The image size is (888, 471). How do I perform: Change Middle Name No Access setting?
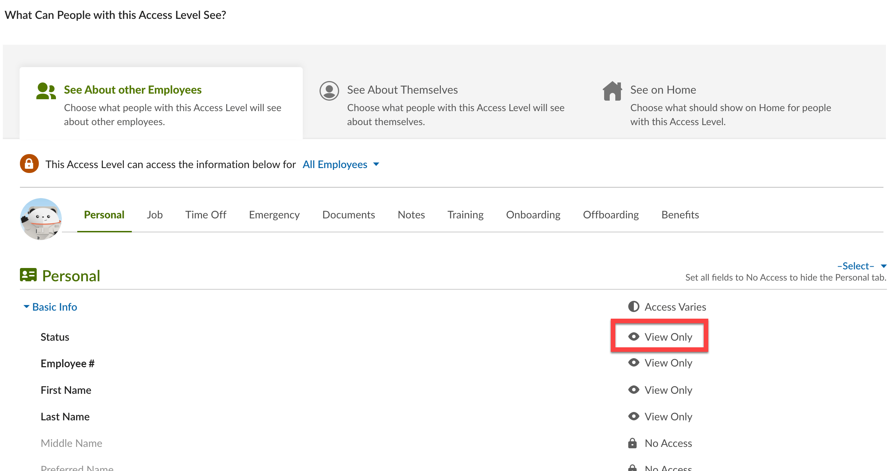click(660, 443)
